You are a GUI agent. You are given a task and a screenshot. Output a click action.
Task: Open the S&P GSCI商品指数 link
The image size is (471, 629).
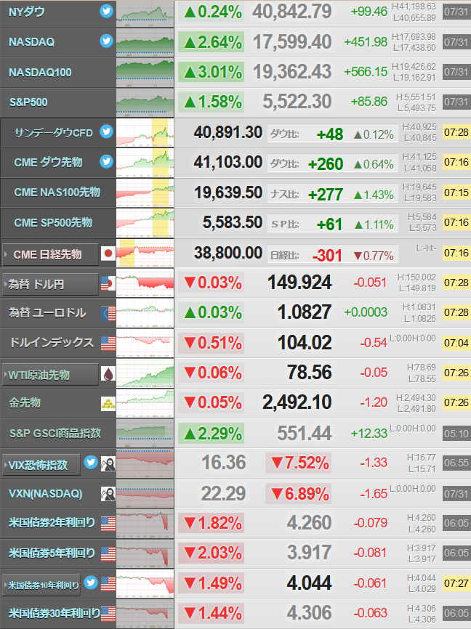tap(55, 433)
